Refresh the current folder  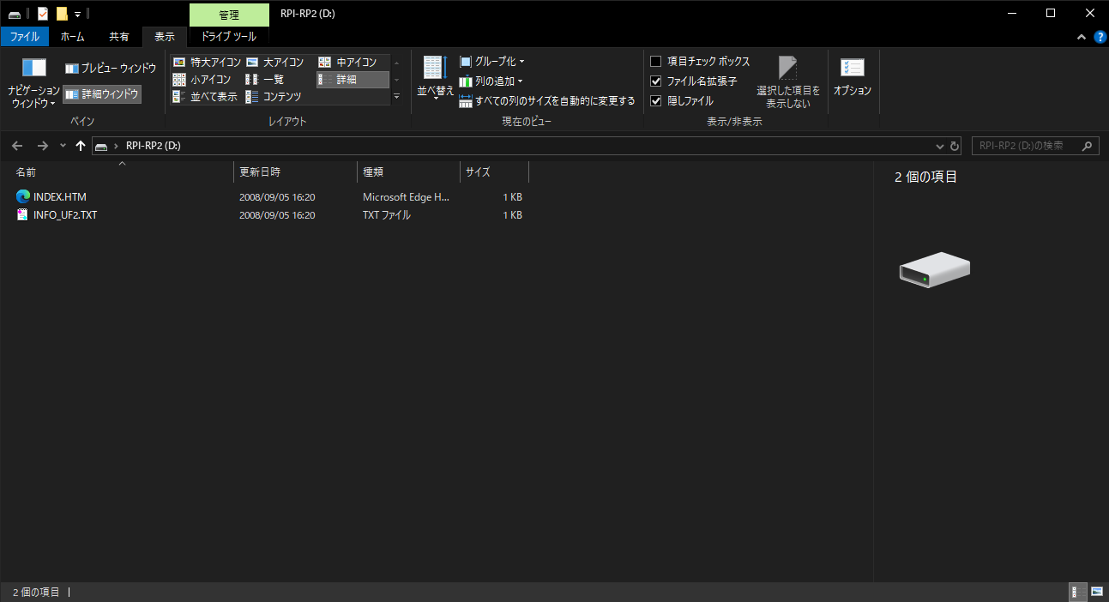pos(955,146)
